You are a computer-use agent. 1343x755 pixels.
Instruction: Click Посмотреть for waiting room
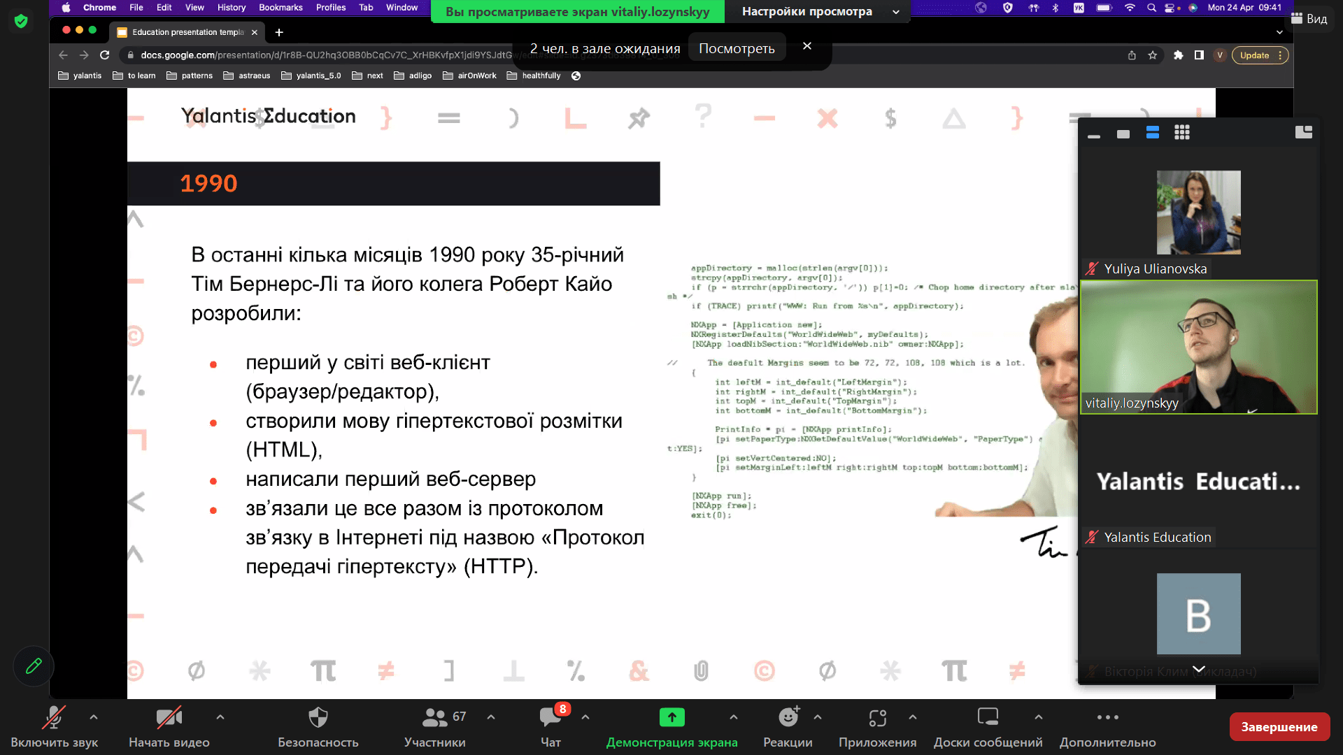(737, 48)
